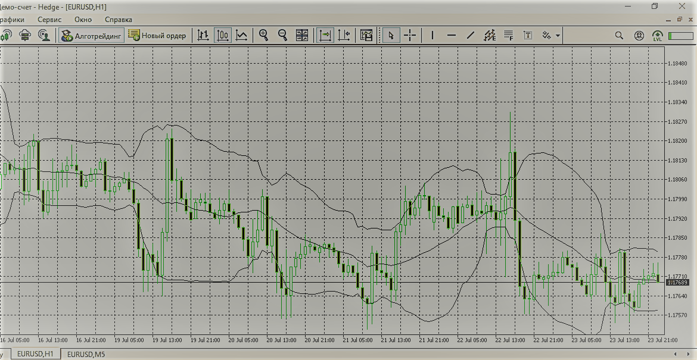Open the trading signals icon with candles
Screen dimensions: 697x360
pos(5,35)
